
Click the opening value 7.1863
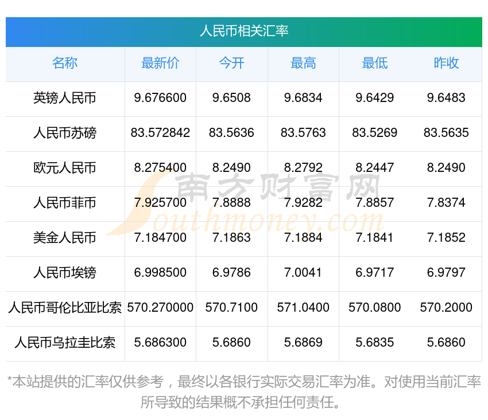(231, 238)
